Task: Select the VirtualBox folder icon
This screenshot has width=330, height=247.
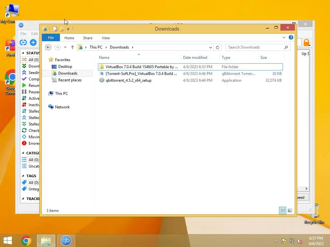Action: coord(102,67)
